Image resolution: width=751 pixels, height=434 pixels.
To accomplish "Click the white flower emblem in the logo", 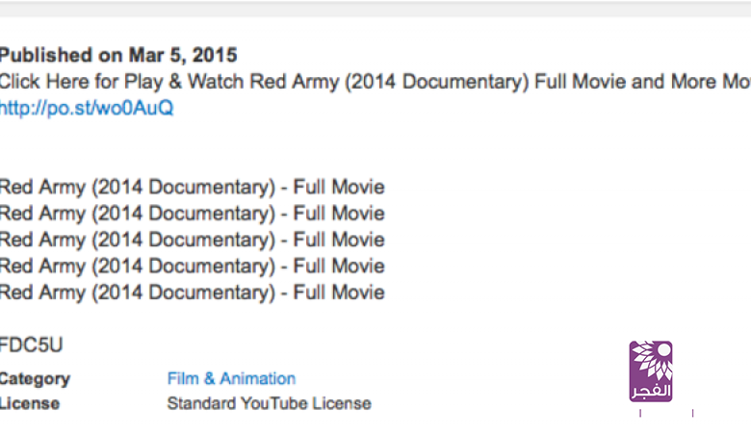I will point(652,361).
